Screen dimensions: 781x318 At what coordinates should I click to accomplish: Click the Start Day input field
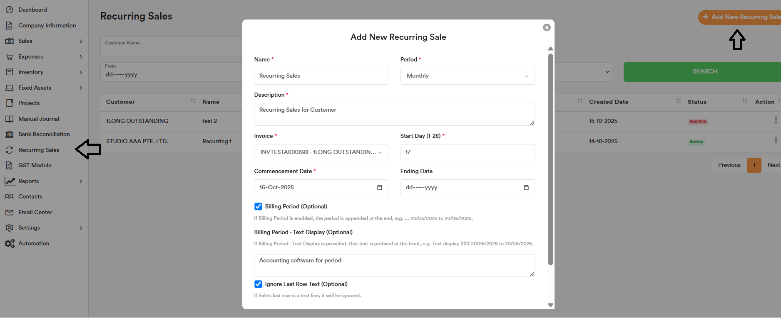(467, 152)
